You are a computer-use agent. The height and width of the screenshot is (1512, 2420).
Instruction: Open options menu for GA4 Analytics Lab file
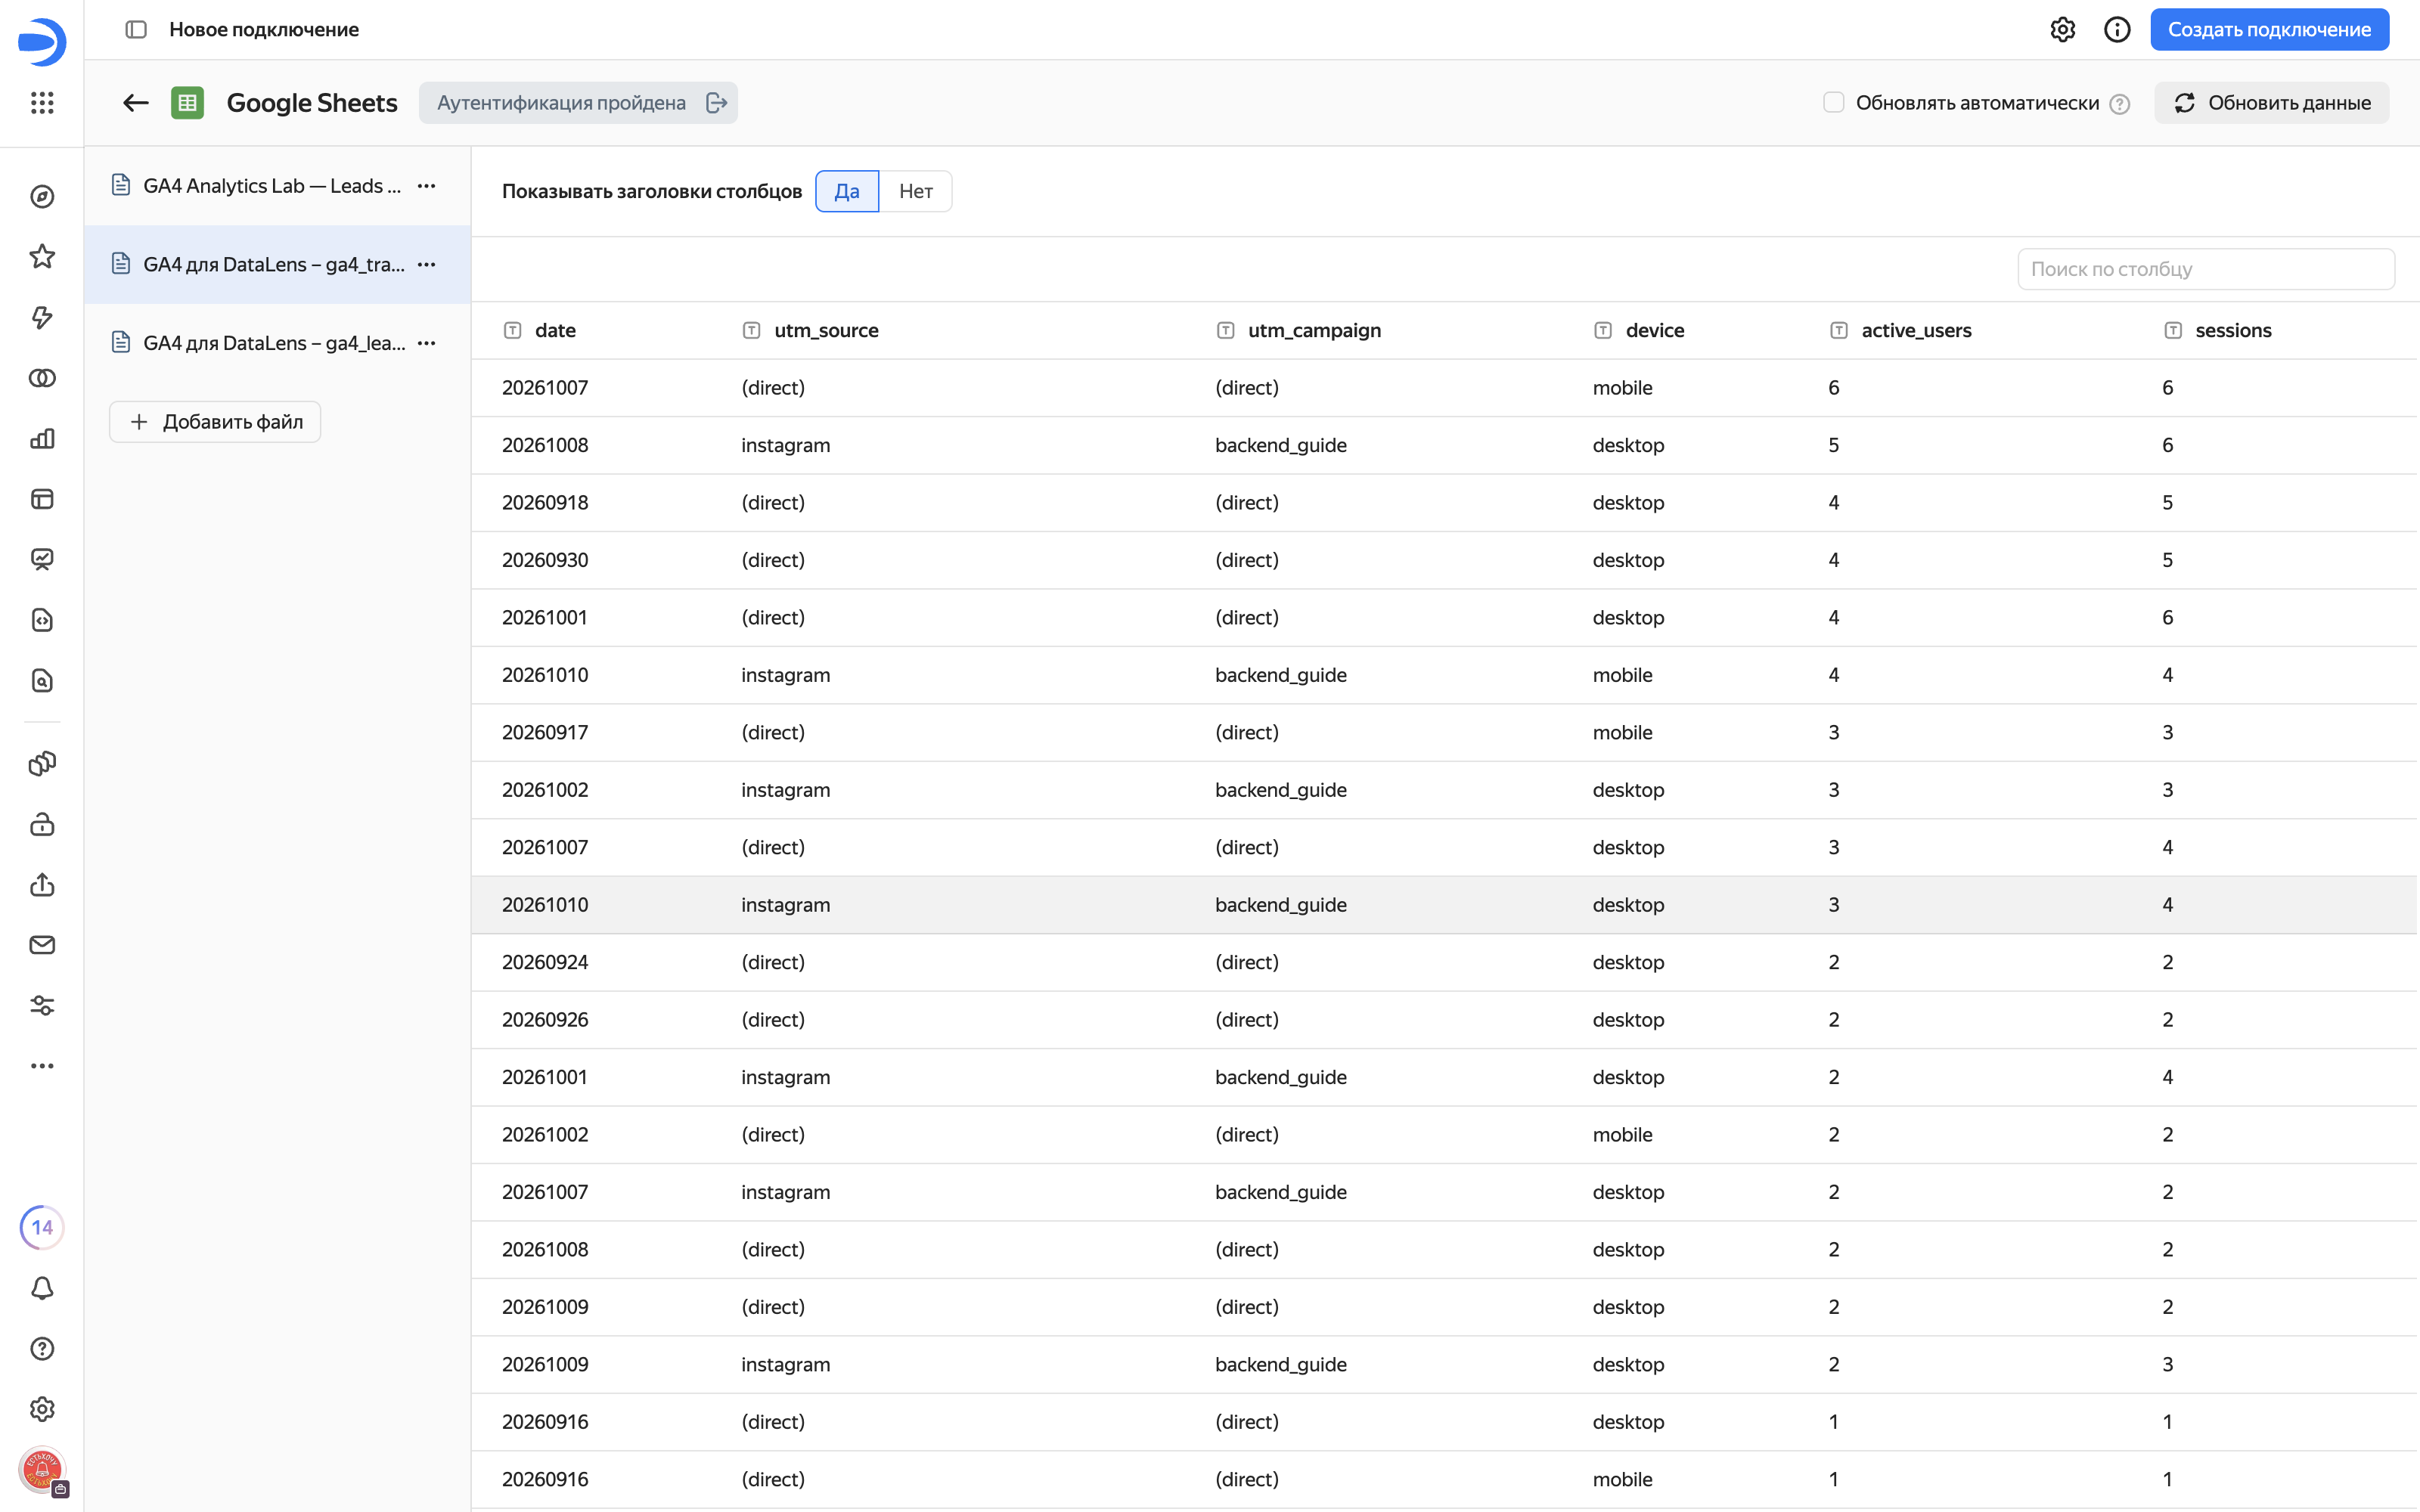427,186
